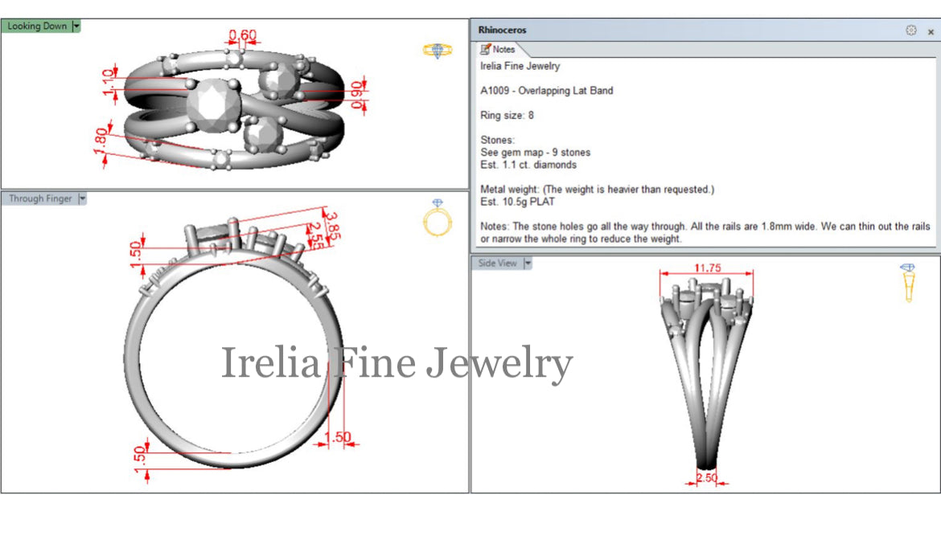Open Rhinoceros panel gear settings
This screenshot has width=941, height=552.
[x=911, y=30]
